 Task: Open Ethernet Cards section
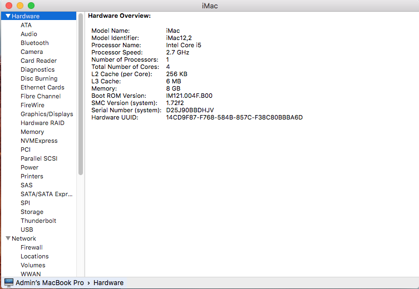pyautogui.click(x=42, y=87)
